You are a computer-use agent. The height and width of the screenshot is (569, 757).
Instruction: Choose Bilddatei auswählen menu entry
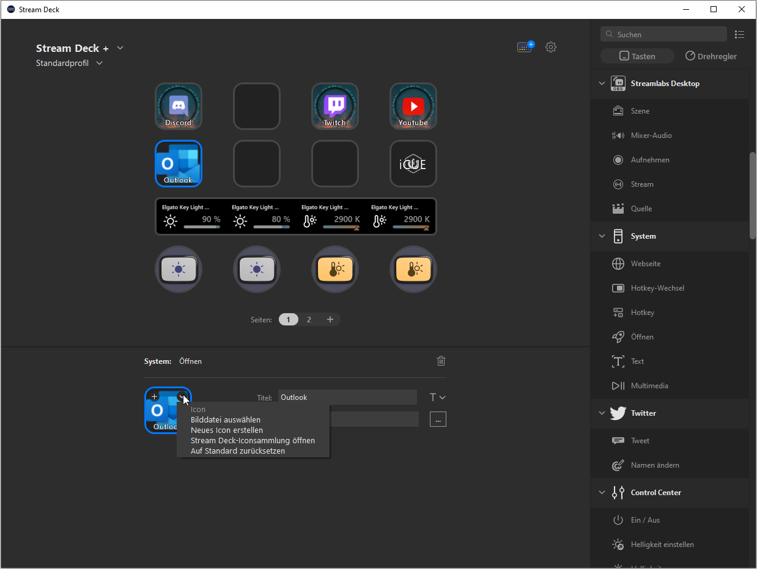click(226, 420)
